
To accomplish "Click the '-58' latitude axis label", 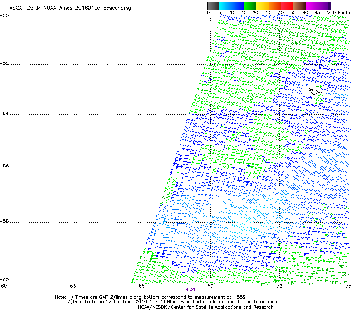I will (4, 221).
